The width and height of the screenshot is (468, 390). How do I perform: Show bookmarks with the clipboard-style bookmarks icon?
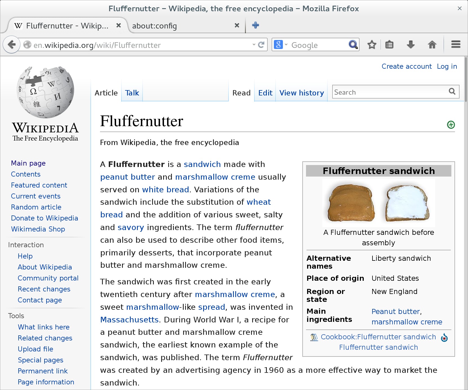pyautogui.click(x=389, y=45)
